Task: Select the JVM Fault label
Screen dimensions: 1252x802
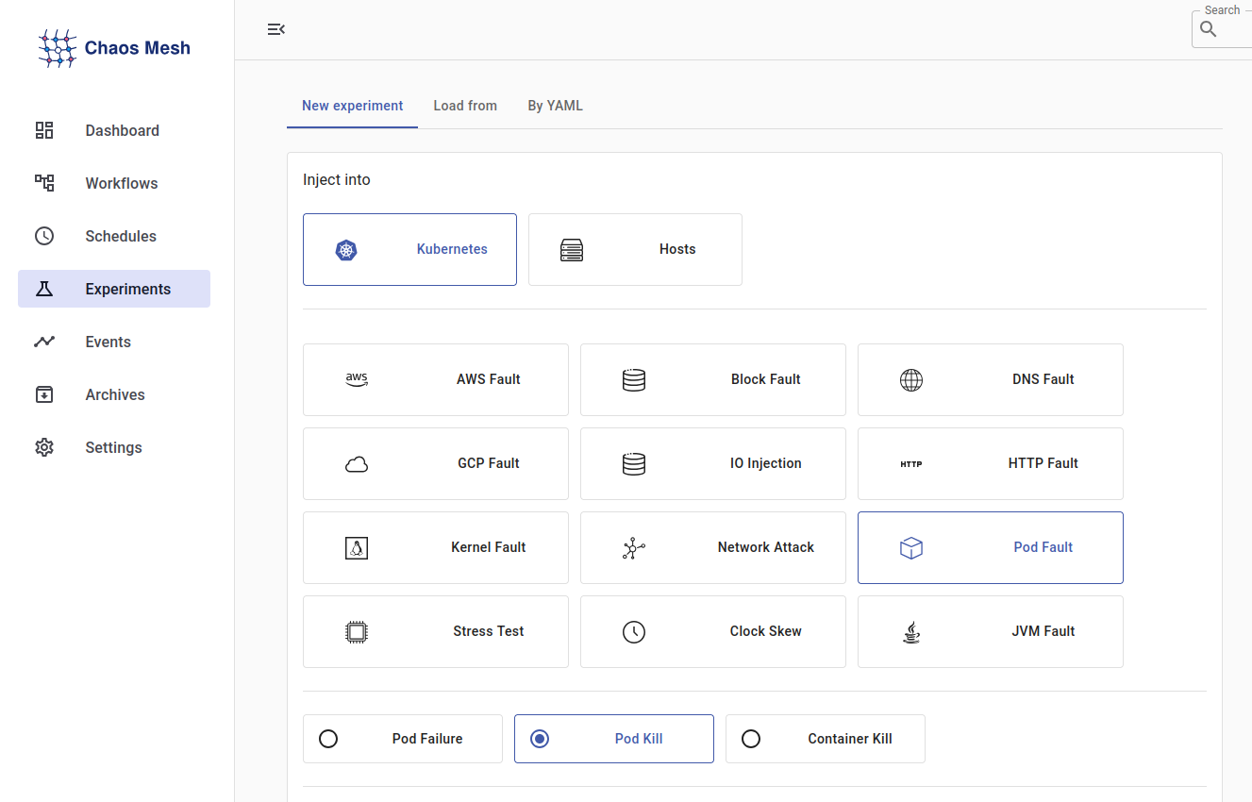Action: point(1043,631)
